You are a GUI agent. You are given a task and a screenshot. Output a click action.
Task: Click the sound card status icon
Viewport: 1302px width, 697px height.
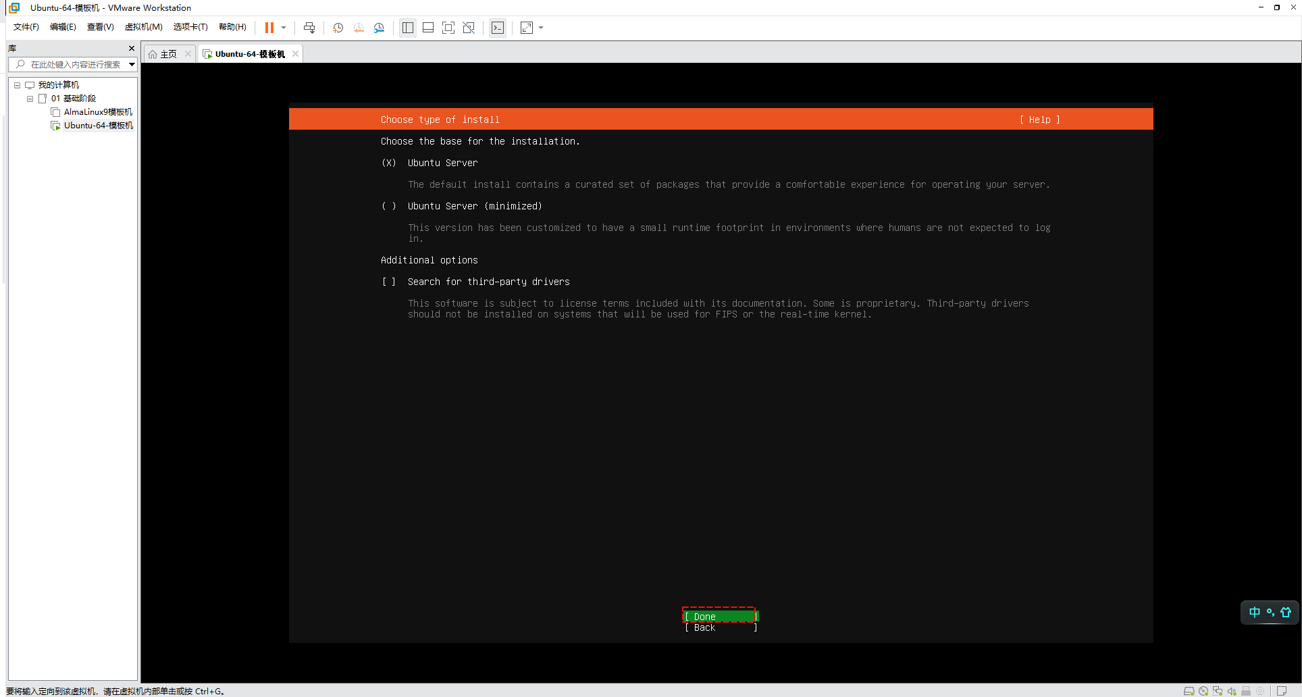(x=1232, y=691)
